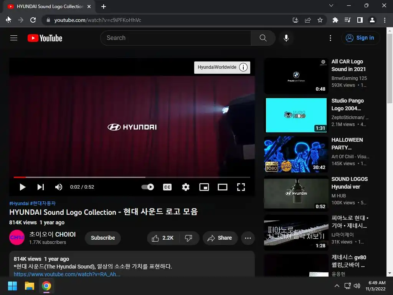Open Chrome profile icon
This screenshot has width=393, height=295.
point(372,20)
